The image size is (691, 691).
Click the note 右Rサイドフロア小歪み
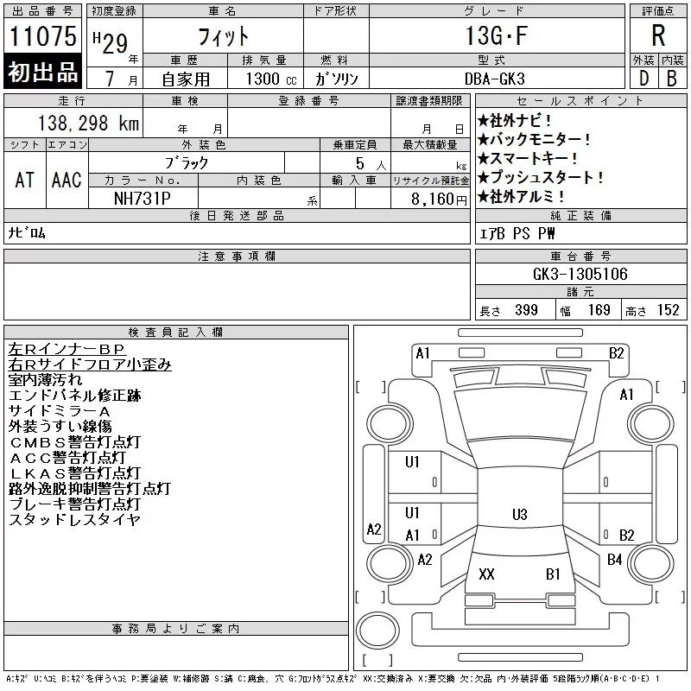click(90, 365)
